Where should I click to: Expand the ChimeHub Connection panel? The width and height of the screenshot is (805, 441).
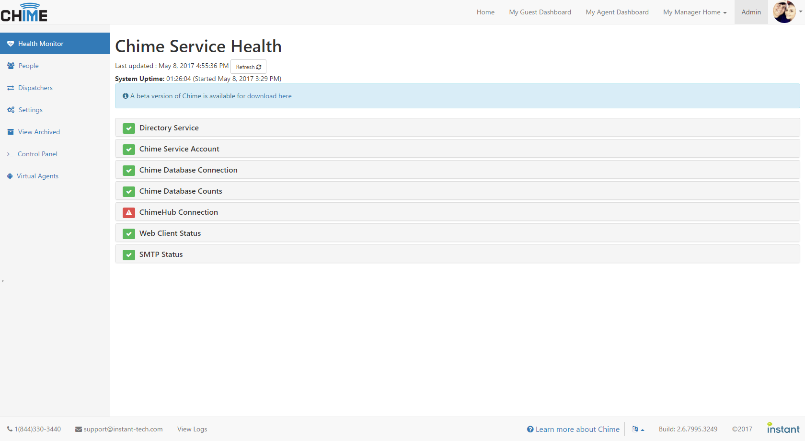pos(458,212)
